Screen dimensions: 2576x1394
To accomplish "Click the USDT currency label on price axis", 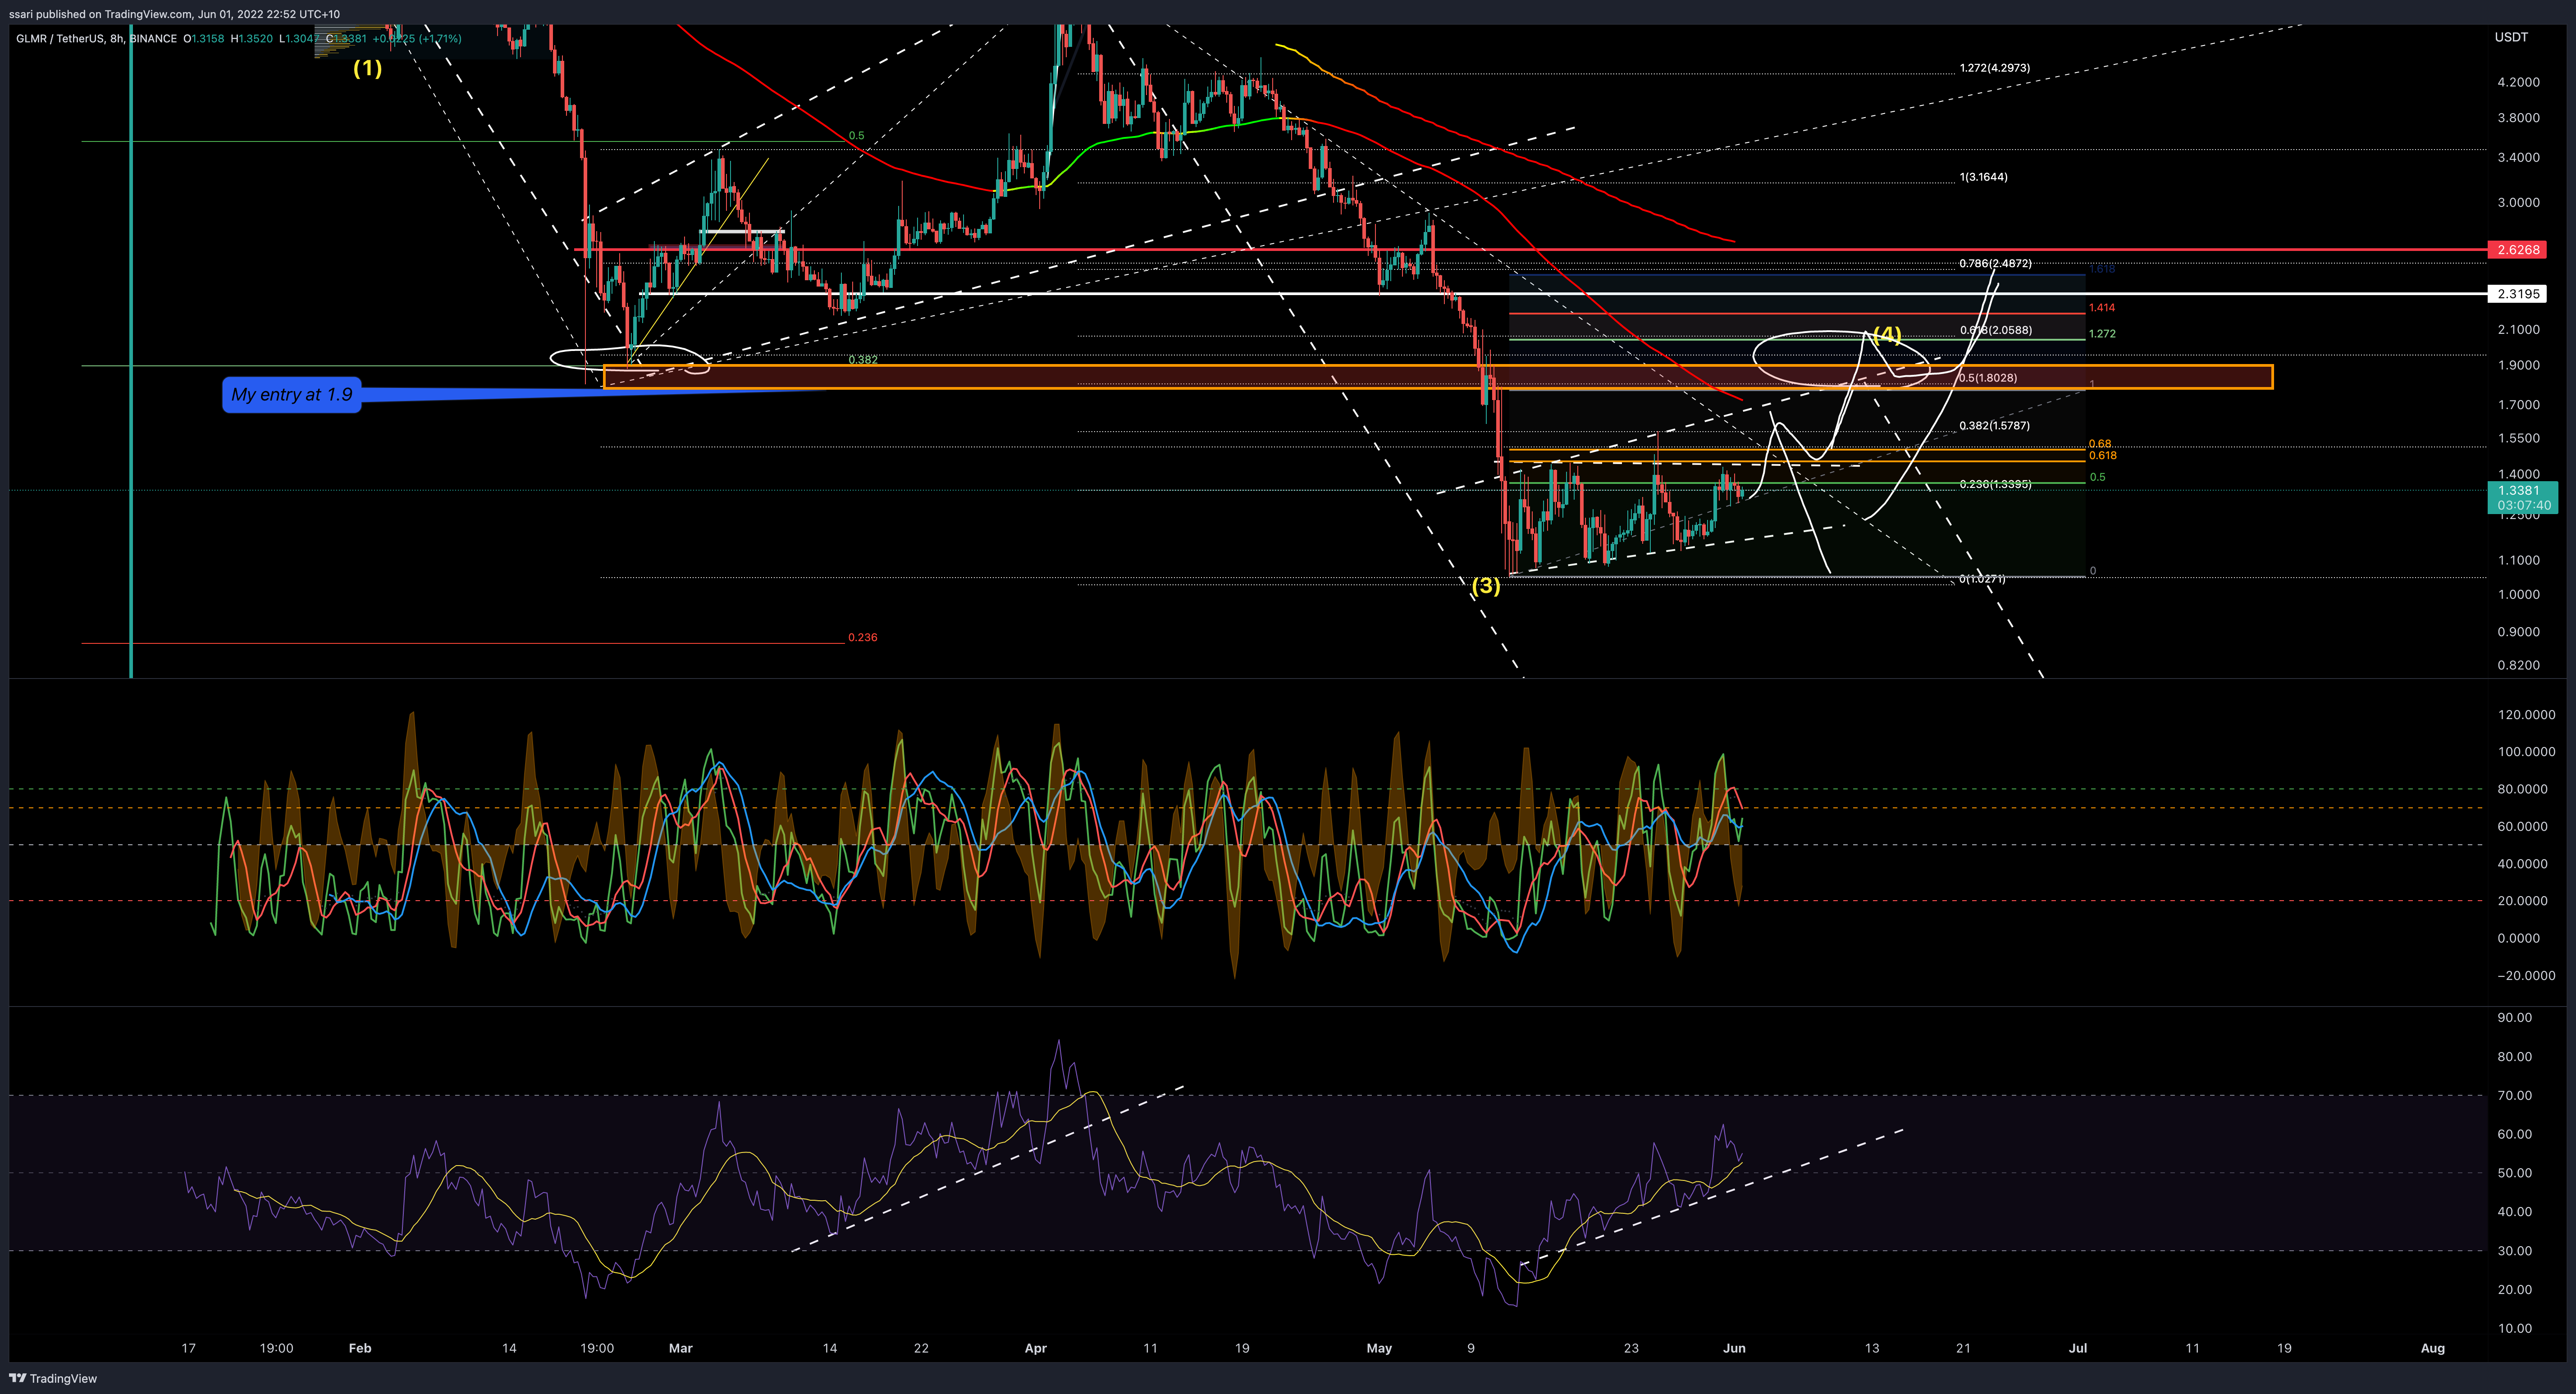I will coord(2511,37).
